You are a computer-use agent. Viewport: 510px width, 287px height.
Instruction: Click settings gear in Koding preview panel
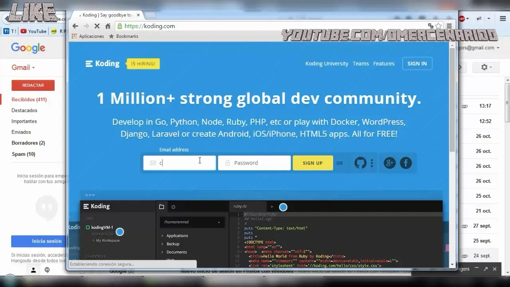pyautogui.click(x=173, y=207)
